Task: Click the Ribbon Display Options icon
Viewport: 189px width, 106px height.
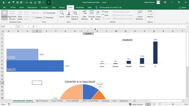Action: [165, 2]
